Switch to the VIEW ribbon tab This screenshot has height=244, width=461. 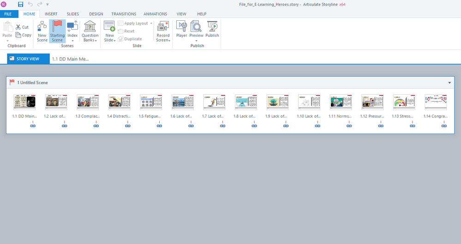[x=181, y=14]
